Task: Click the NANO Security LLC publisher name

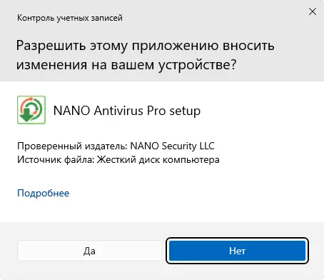Action: tap(172, 146)
